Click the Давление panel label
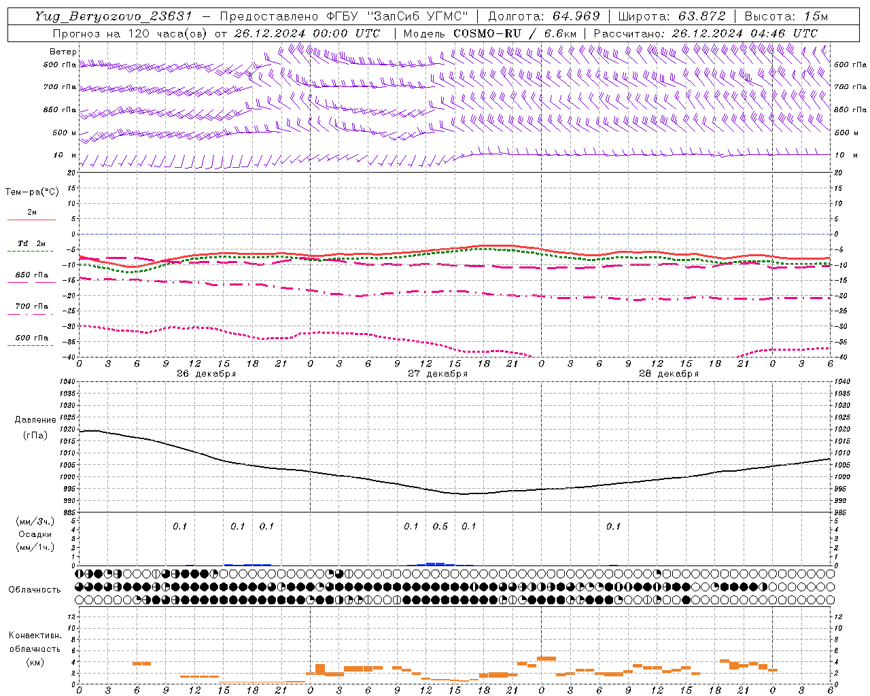This screenshot has height=696, width=870. (x=35, y=420)
